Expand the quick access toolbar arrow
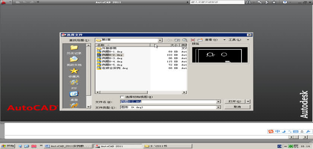This screenshot has width=313, height=149. [x=38, y=2]
